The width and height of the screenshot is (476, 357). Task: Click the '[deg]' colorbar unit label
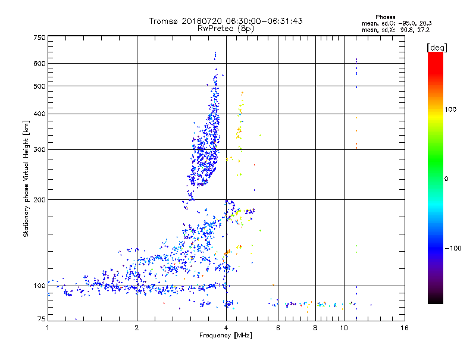(x=437, y=48)
